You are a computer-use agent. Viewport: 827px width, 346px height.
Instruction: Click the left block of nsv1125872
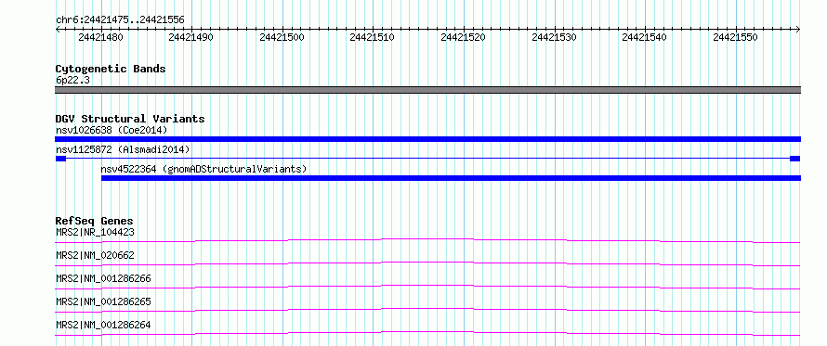(60, 159)
